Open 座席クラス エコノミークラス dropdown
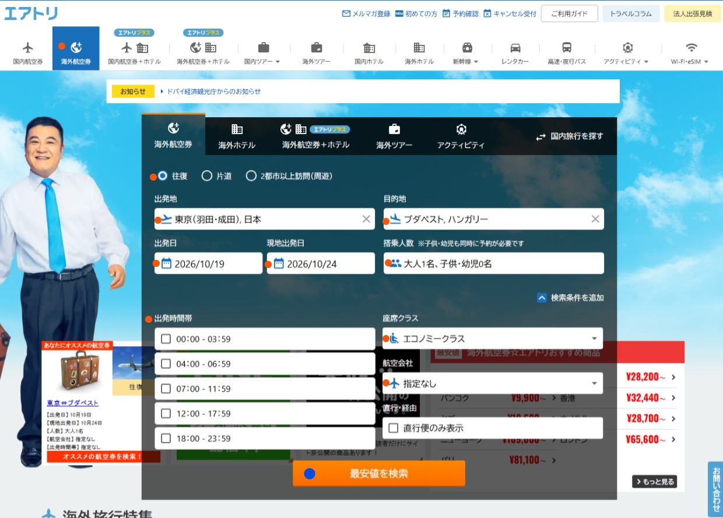Screen dimensions: 723x518 pyautogui.click(x=493, y=339)
